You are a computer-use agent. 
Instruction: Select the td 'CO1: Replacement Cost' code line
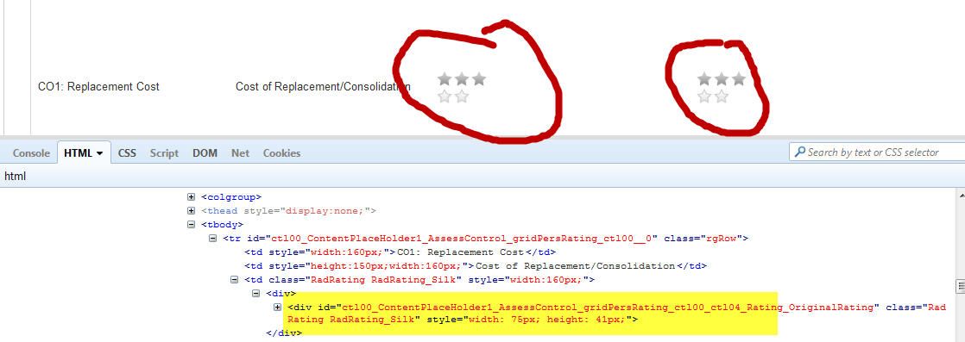(401, 252)
